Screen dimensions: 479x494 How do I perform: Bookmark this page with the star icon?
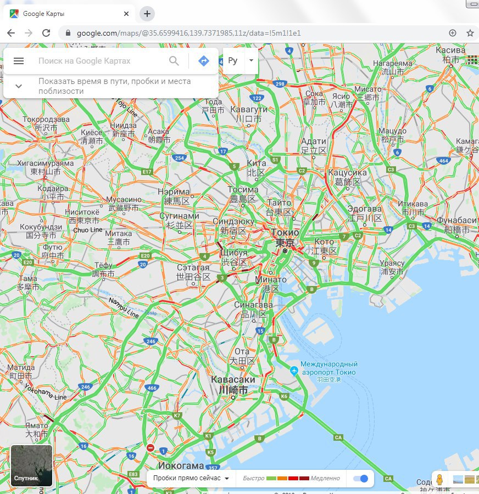tap(470, 33)
